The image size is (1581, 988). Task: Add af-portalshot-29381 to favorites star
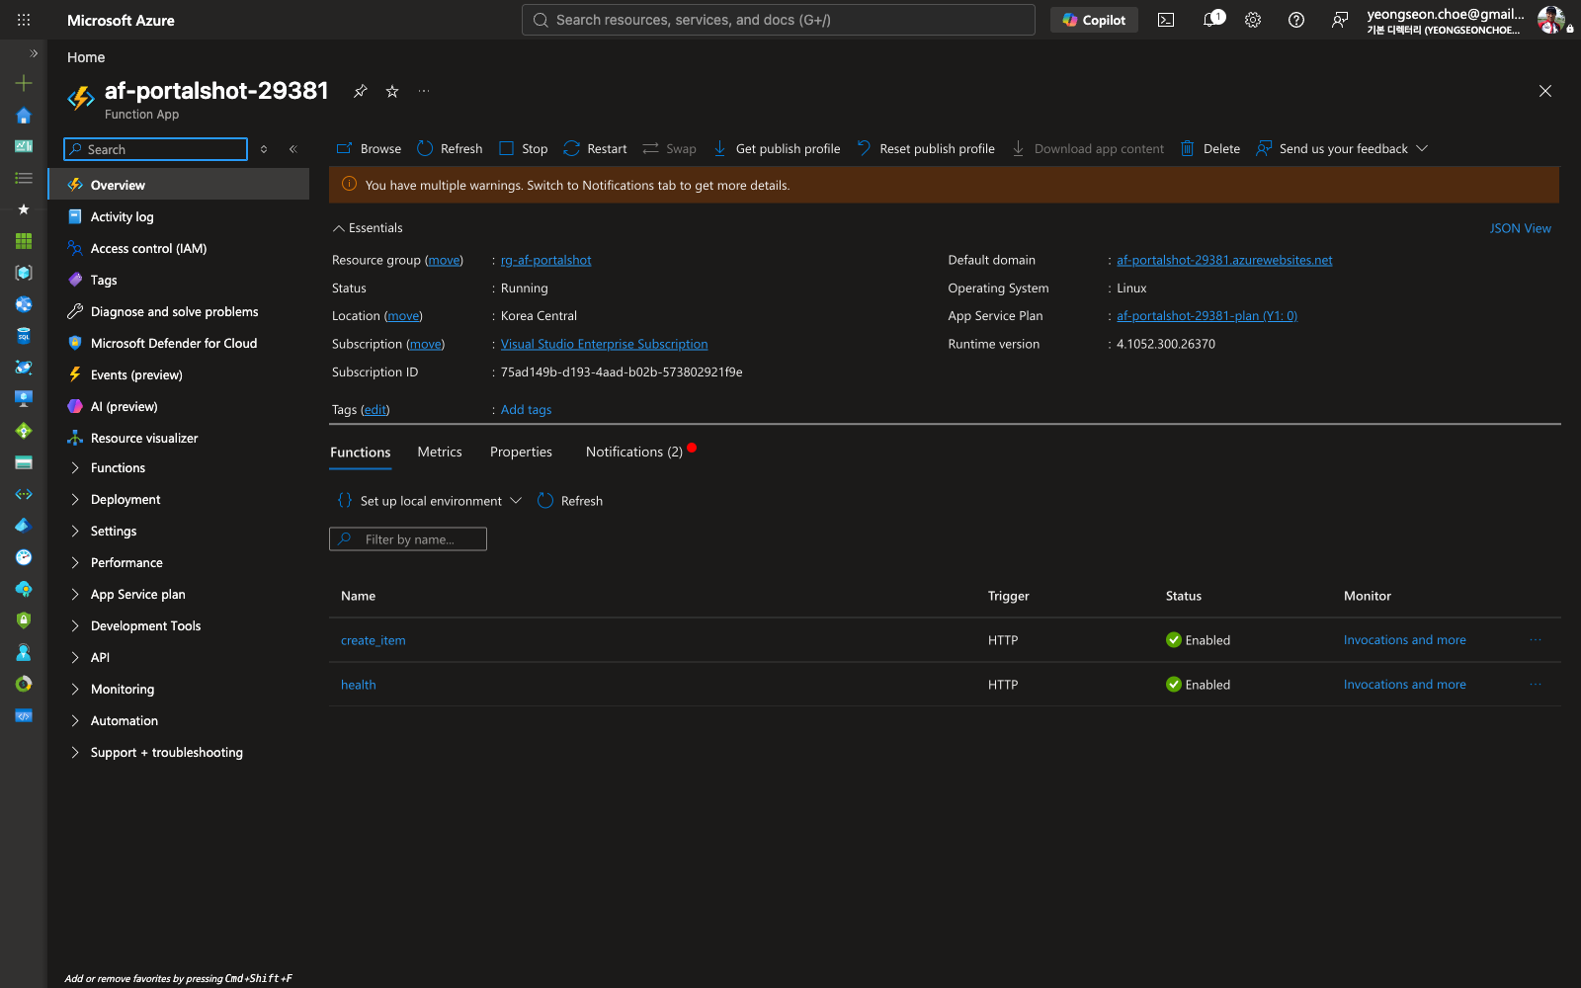point(392,91)
